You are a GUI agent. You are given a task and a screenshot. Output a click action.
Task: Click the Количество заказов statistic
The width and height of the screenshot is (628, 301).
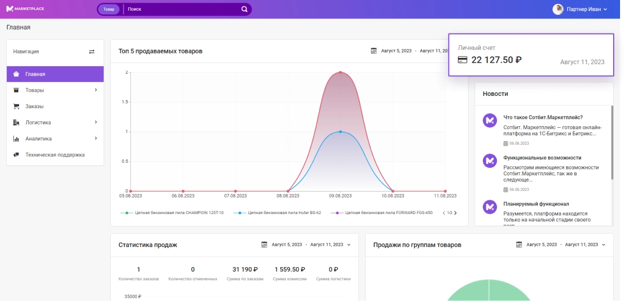pos(138,274)
